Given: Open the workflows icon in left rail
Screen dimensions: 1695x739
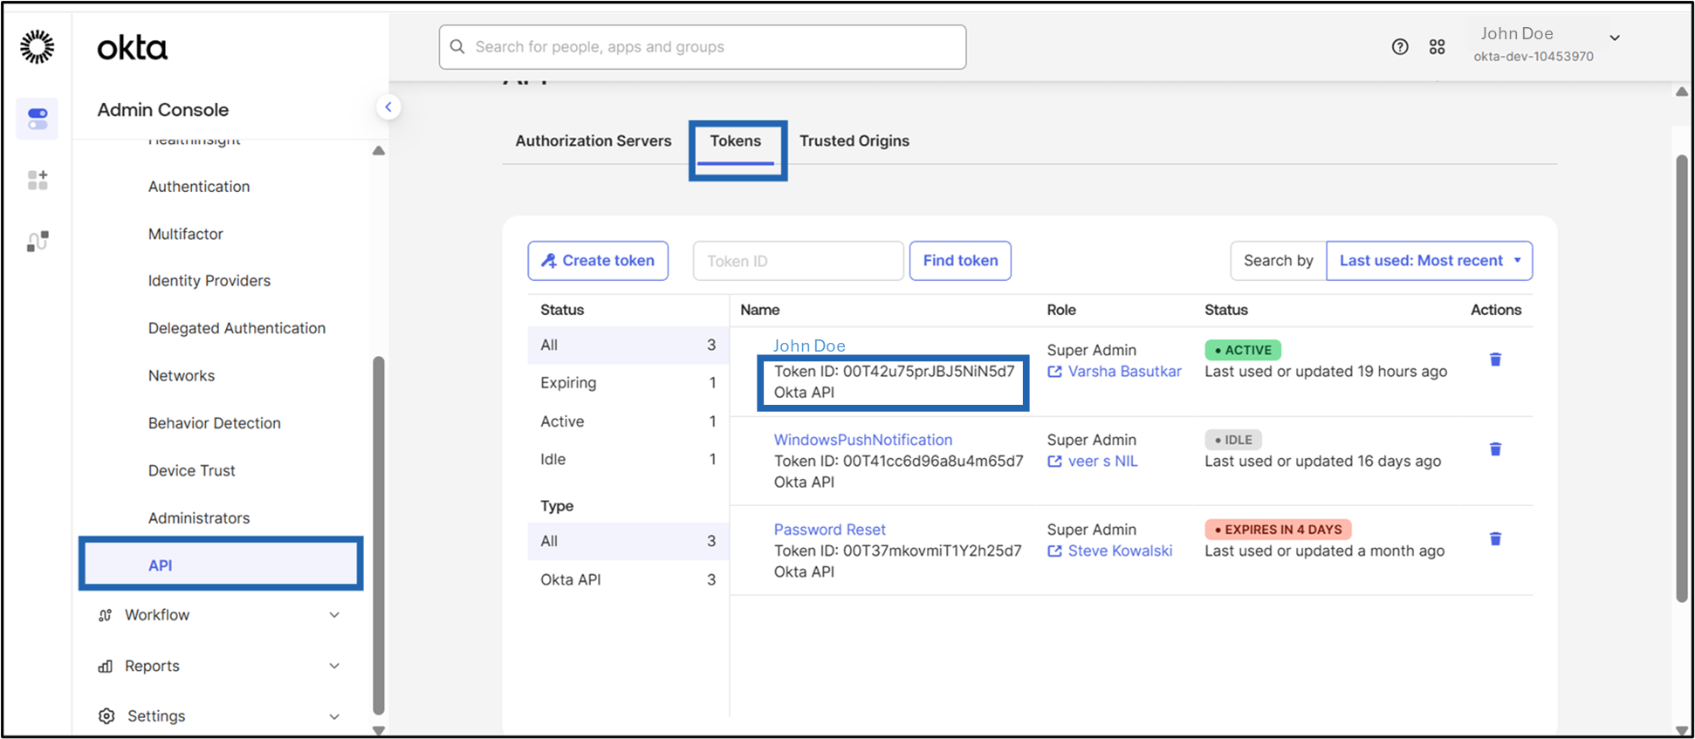Looking at the screenshot, I should coord(38,242).
